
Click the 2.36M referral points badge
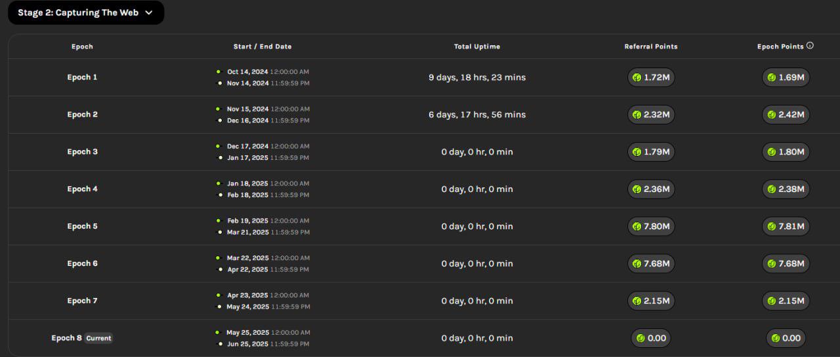[x=651, y=189]
